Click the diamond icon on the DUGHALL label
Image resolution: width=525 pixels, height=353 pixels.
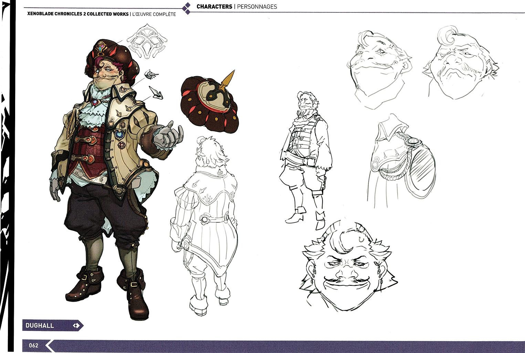click(x=76, y=325)
